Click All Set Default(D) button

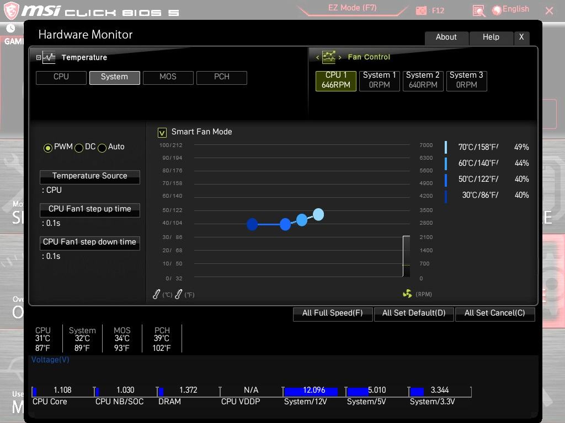(x=414, y=313)
